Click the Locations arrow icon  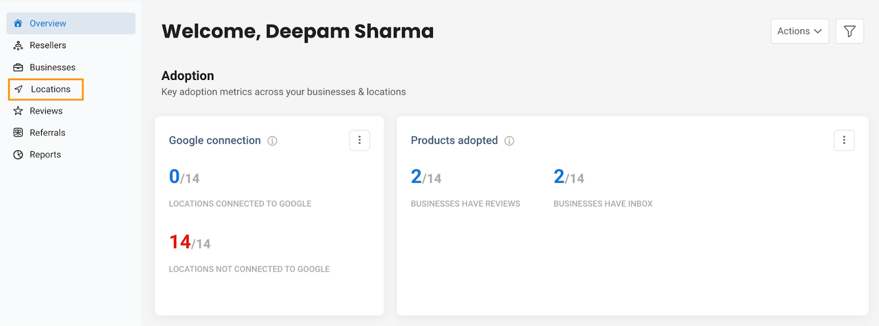coord(19,89)
